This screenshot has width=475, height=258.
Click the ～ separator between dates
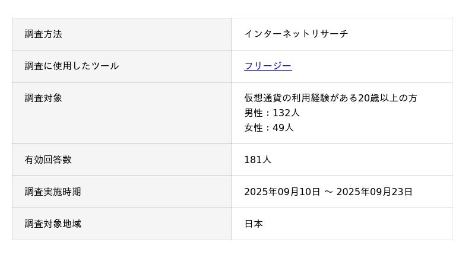[328, 192]
